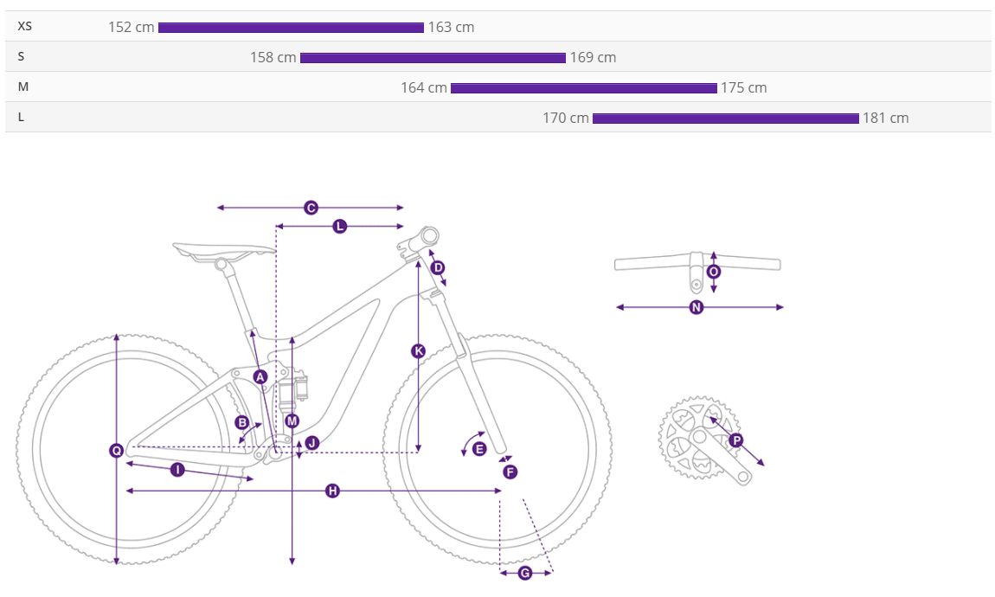995x597 pixels.
Task: Select the O stem length marker
Action: point(714,272)
